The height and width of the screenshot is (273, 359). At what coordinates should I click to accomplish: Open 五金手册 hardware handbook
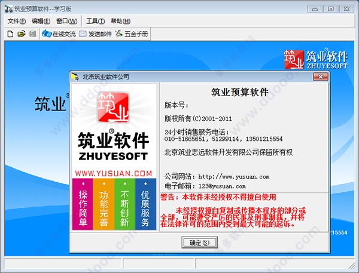point(132,34)
